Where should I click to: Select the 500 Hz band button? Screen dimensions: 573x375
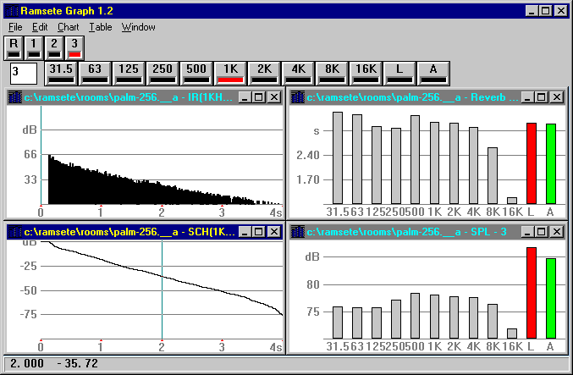(x=196, y=74)
